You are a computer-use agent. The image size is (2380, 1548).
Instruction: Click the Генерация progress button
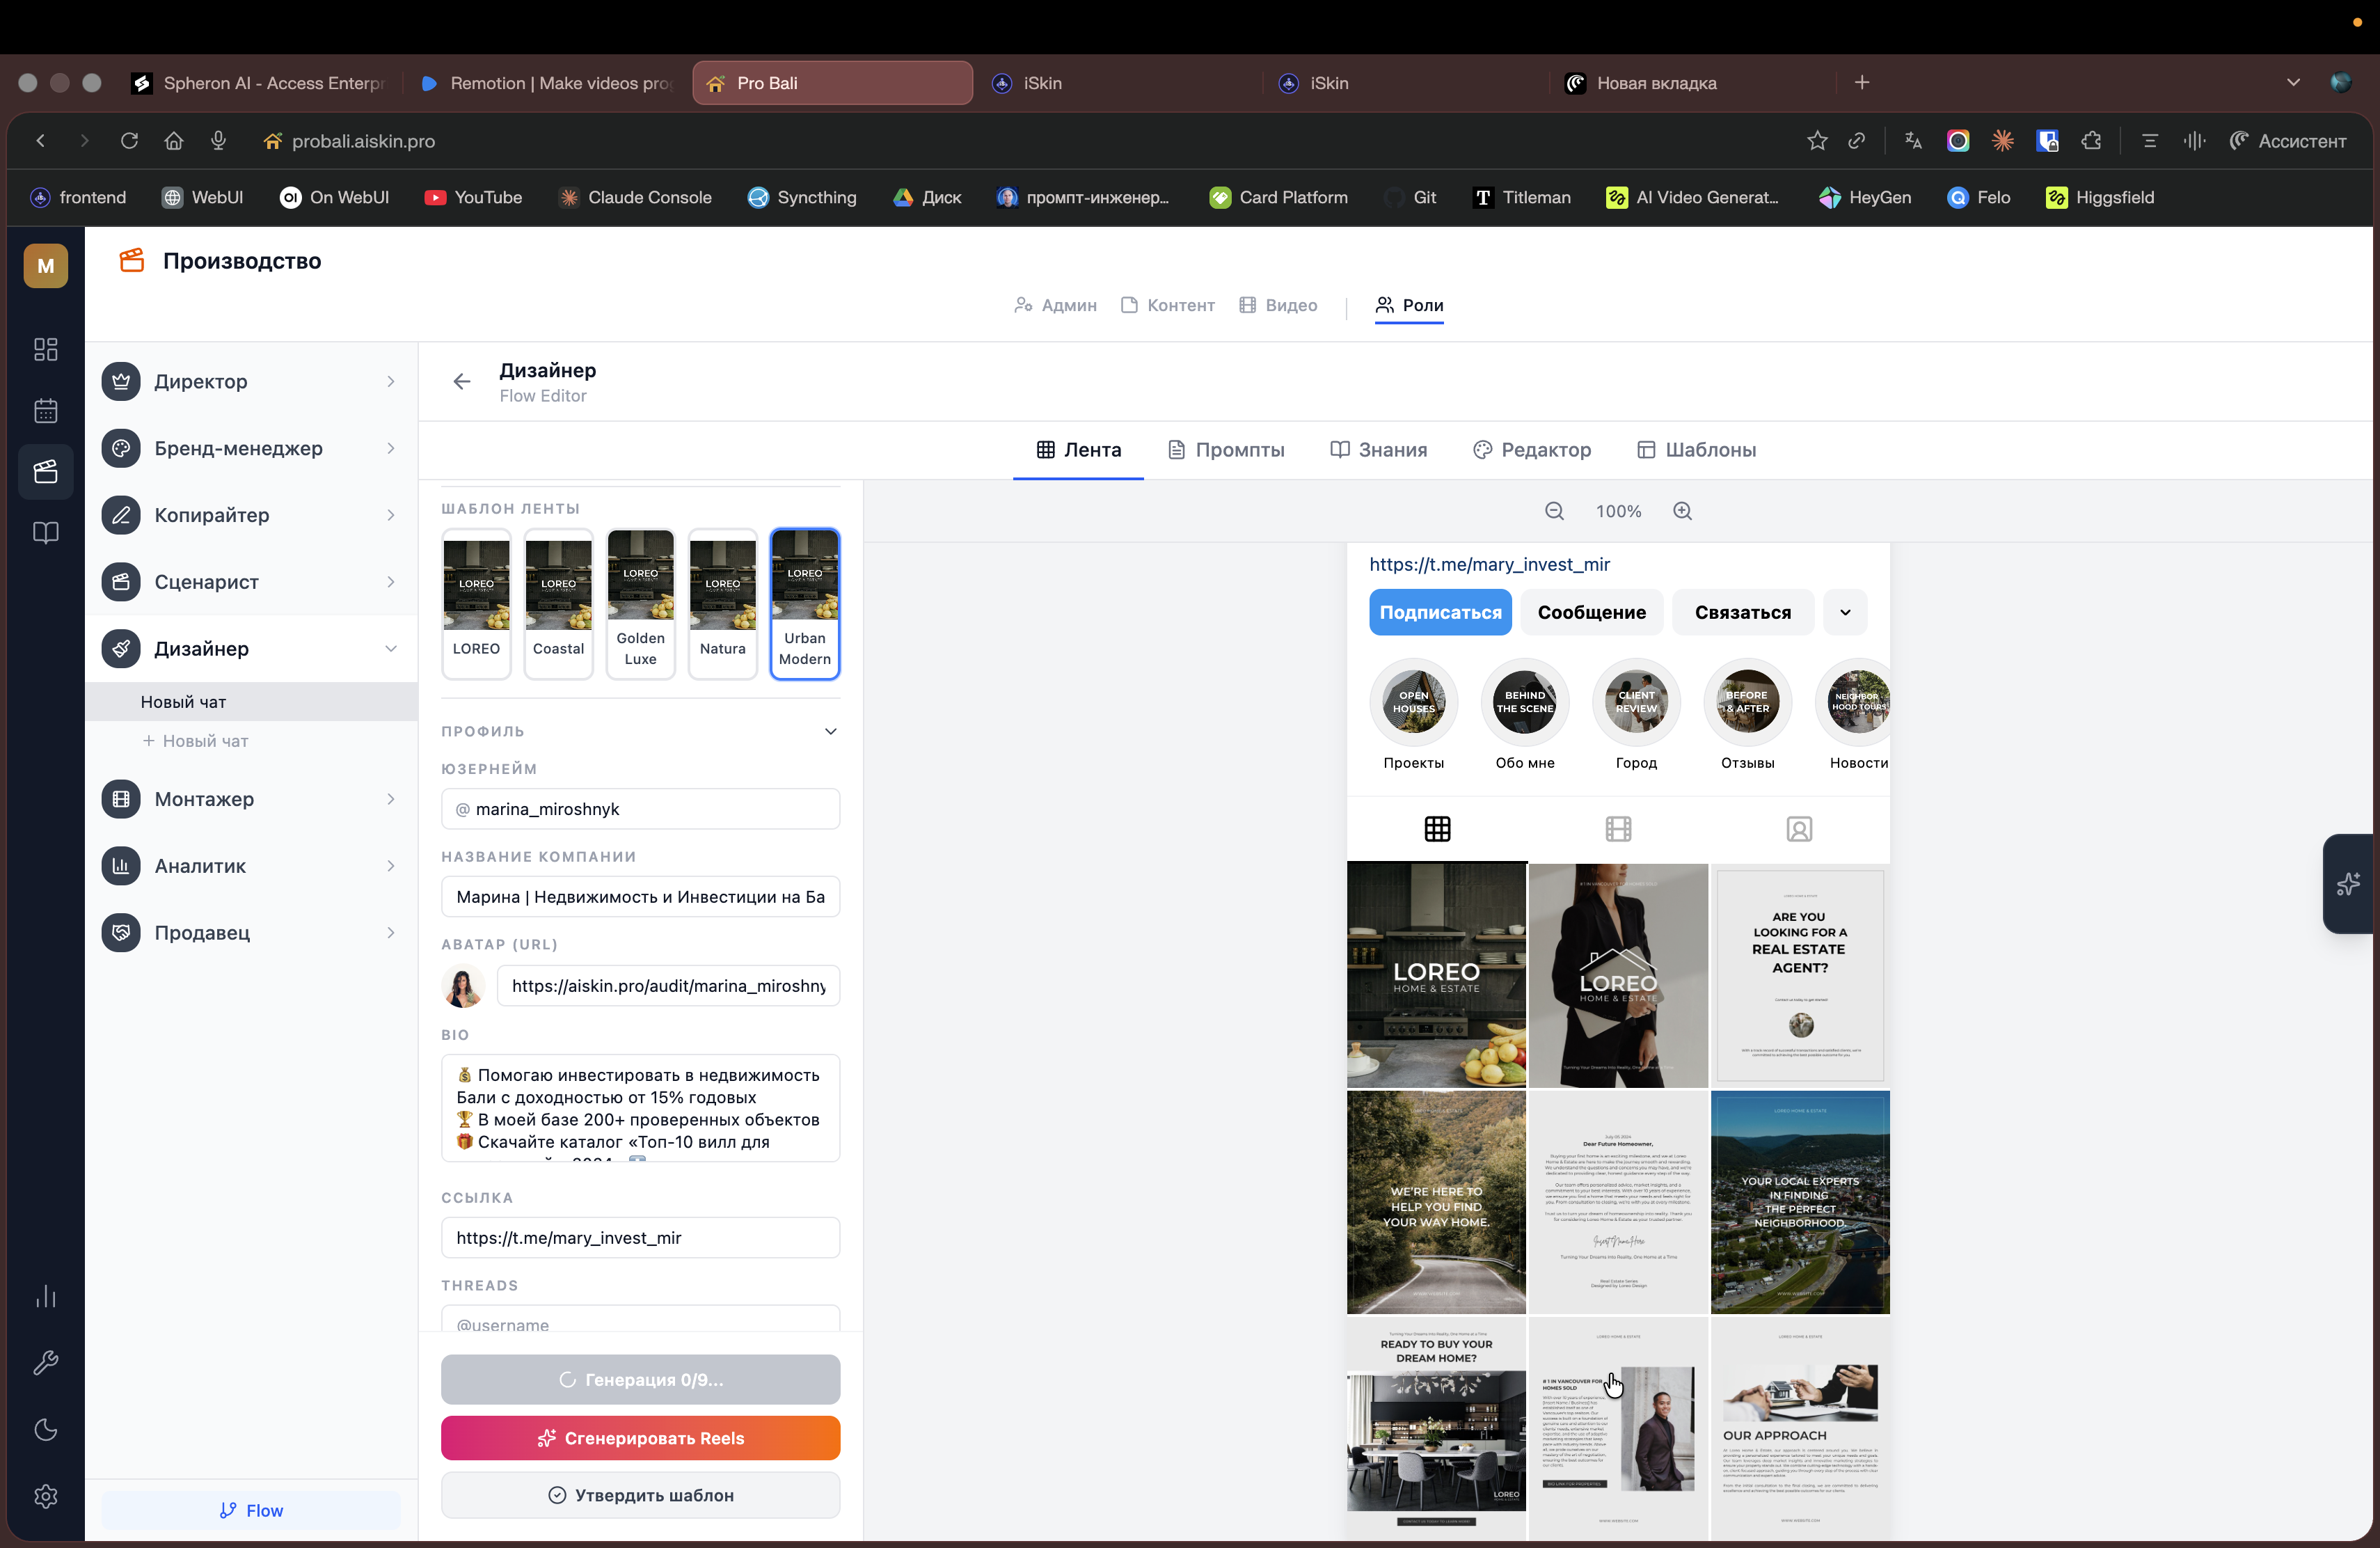[640, 1379]
